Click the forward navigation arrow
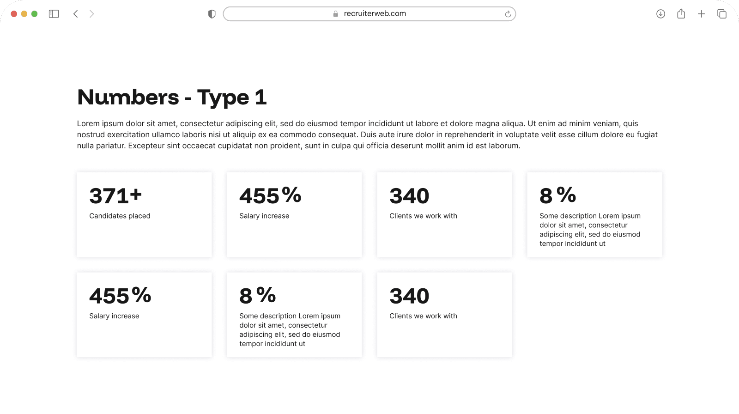This screenshot has width=739, height=414. 92,14
